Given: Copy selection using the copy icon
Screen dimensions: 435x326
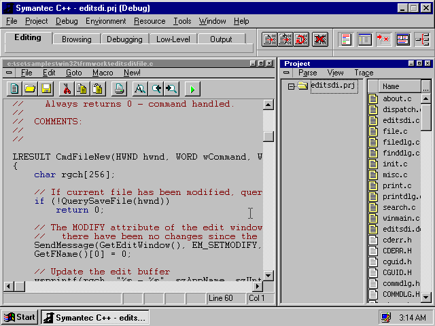Looking at the screenshot, I should [x=82, y=89].
